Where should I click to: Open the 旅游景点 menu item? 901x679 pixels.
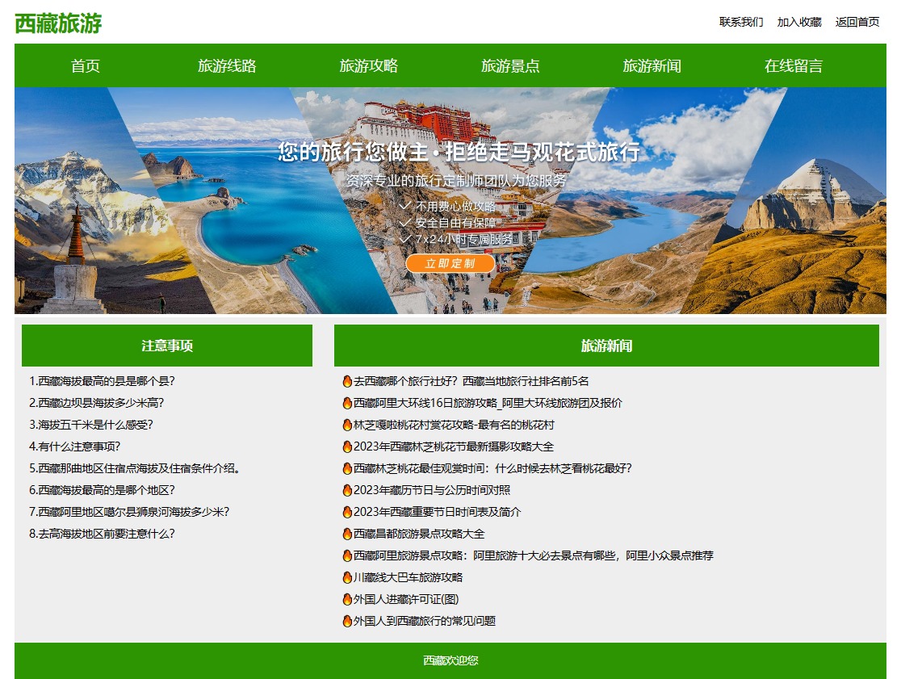510,66
